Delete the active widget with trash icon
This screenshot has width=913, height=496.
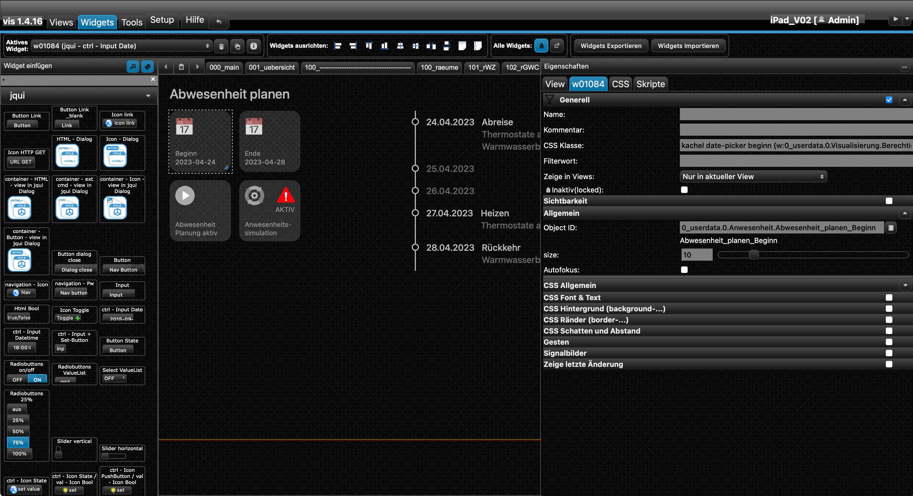click(x=221, y=46)
